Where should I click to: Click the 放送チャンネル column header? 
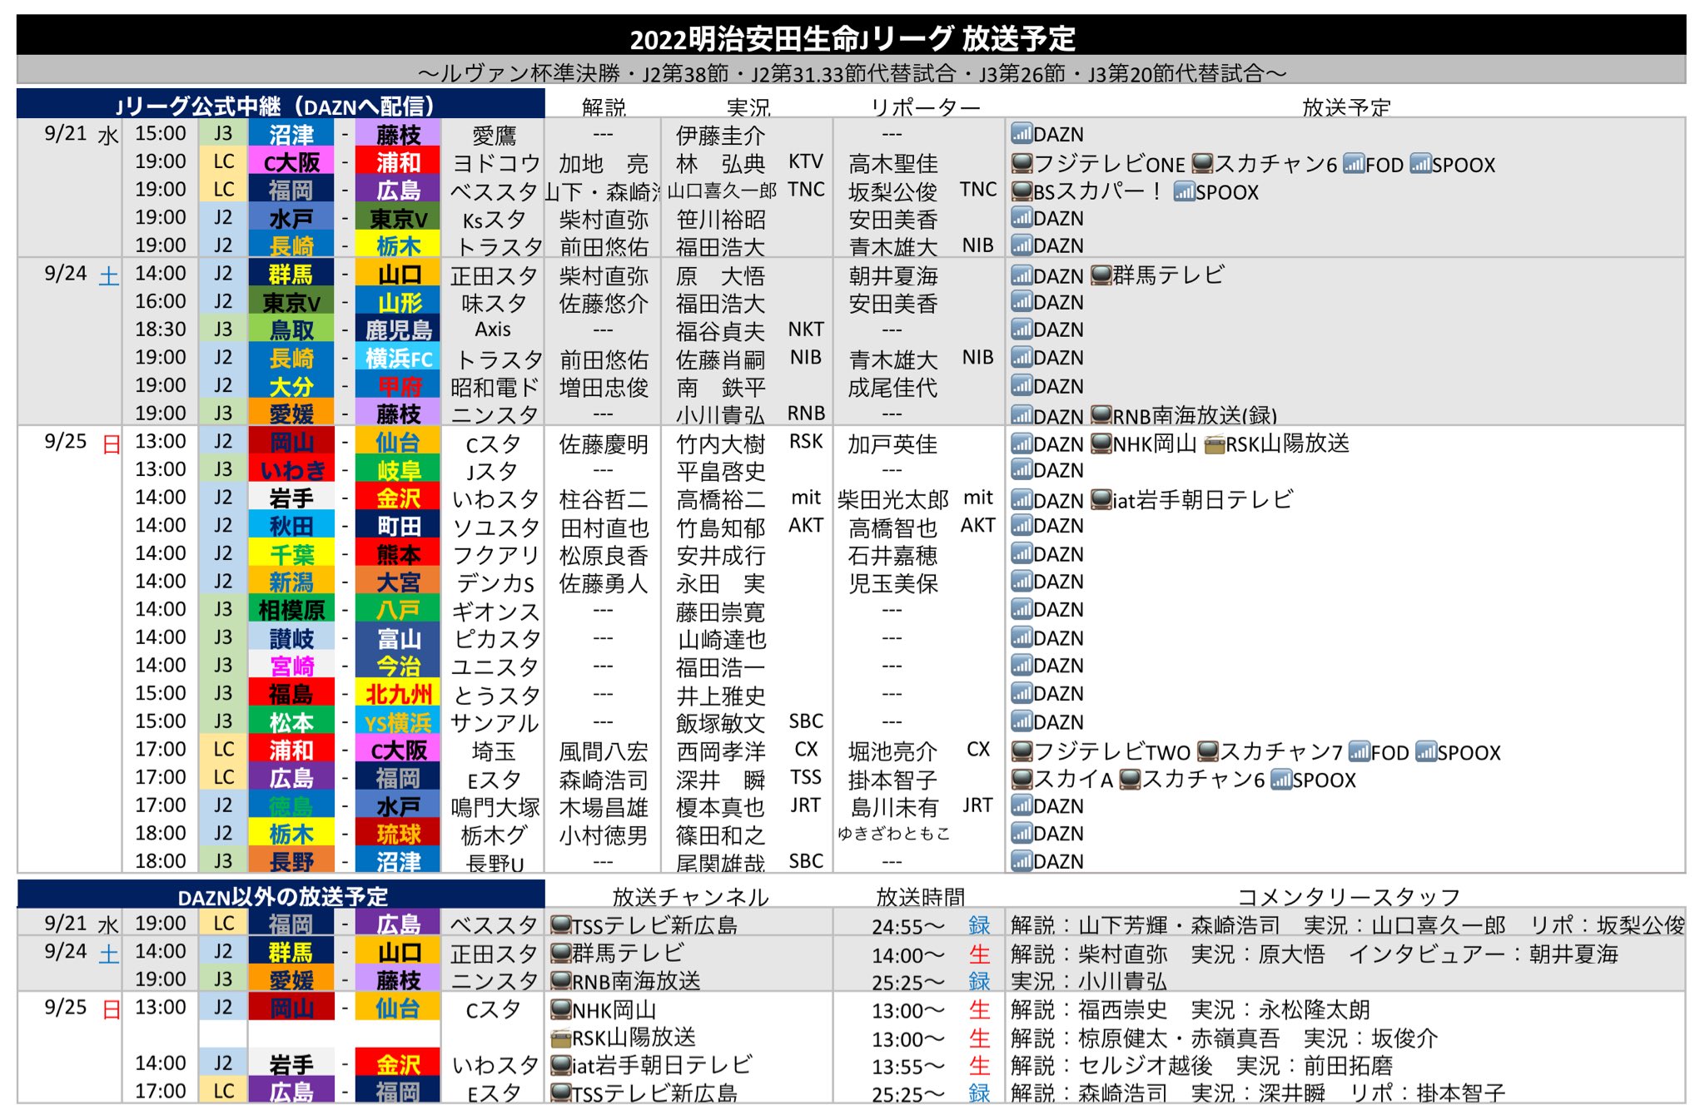pyautogui.click(x=690, y=897)
